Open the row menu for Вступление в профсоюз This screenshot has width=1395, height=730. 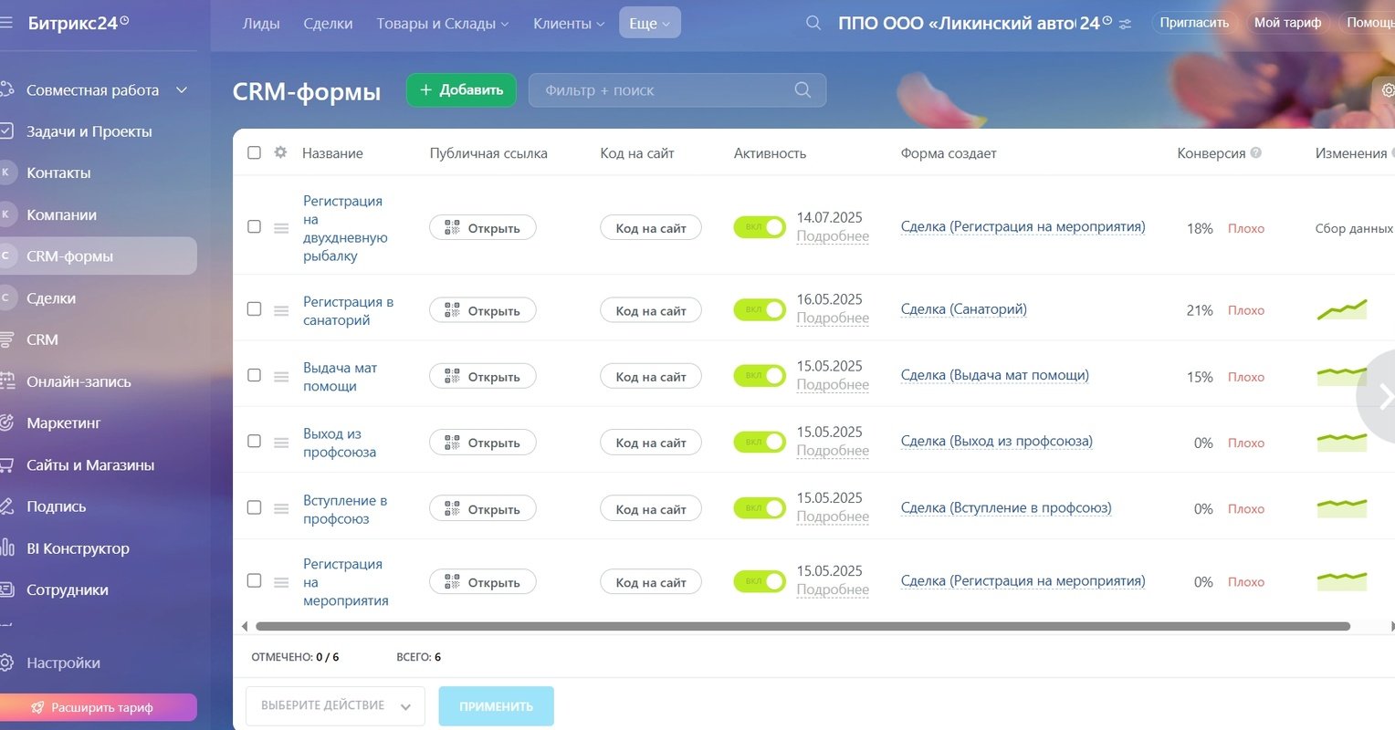click(281, 509)
